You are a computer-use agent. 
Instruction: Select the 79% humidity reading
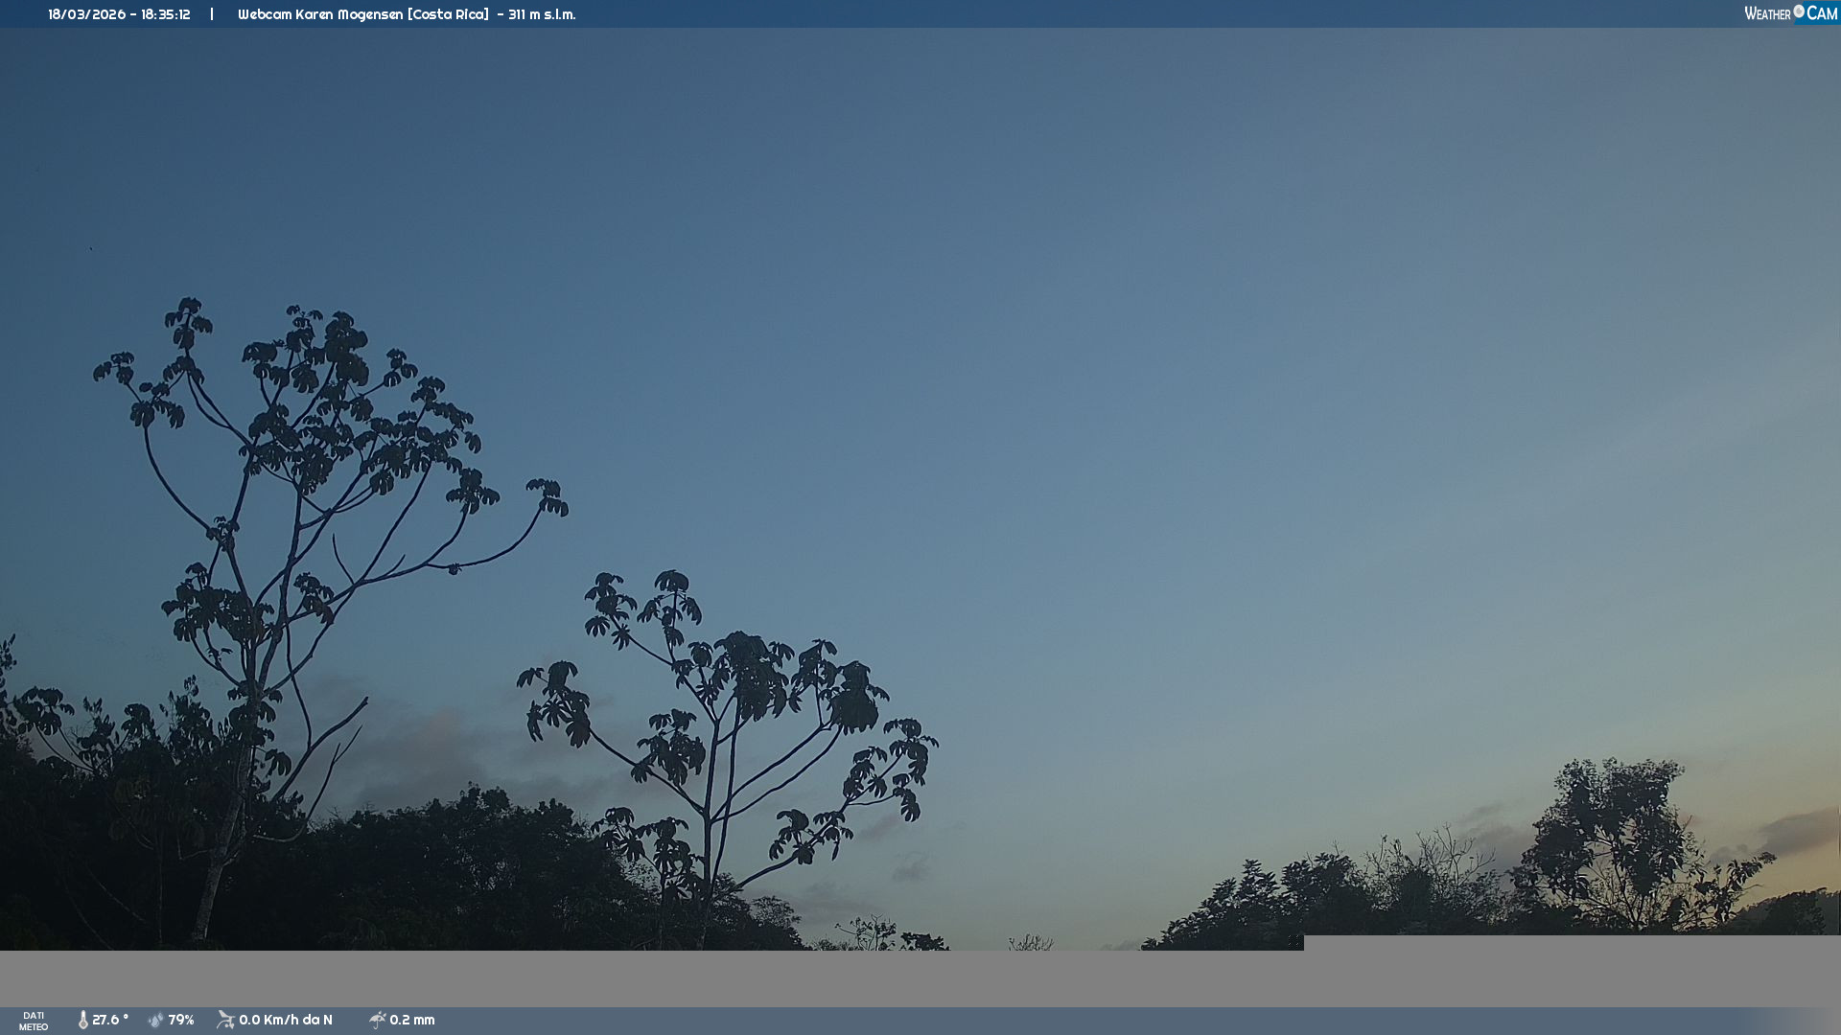(181, 1020)
